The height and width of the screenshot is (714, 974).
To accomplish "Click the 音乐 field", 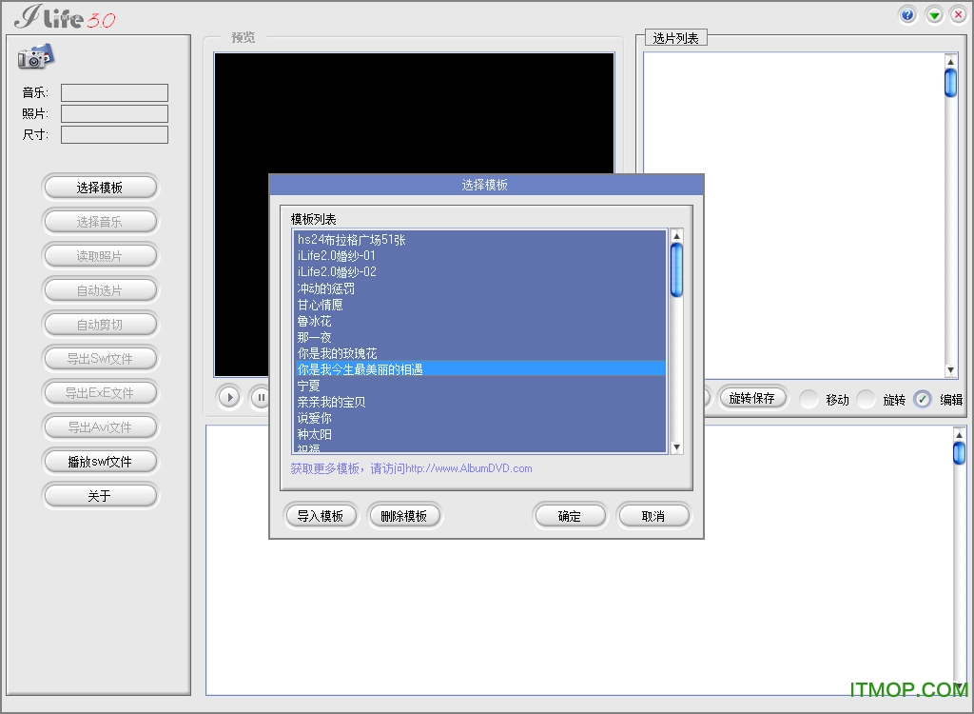I will click(x=114, y=92).
